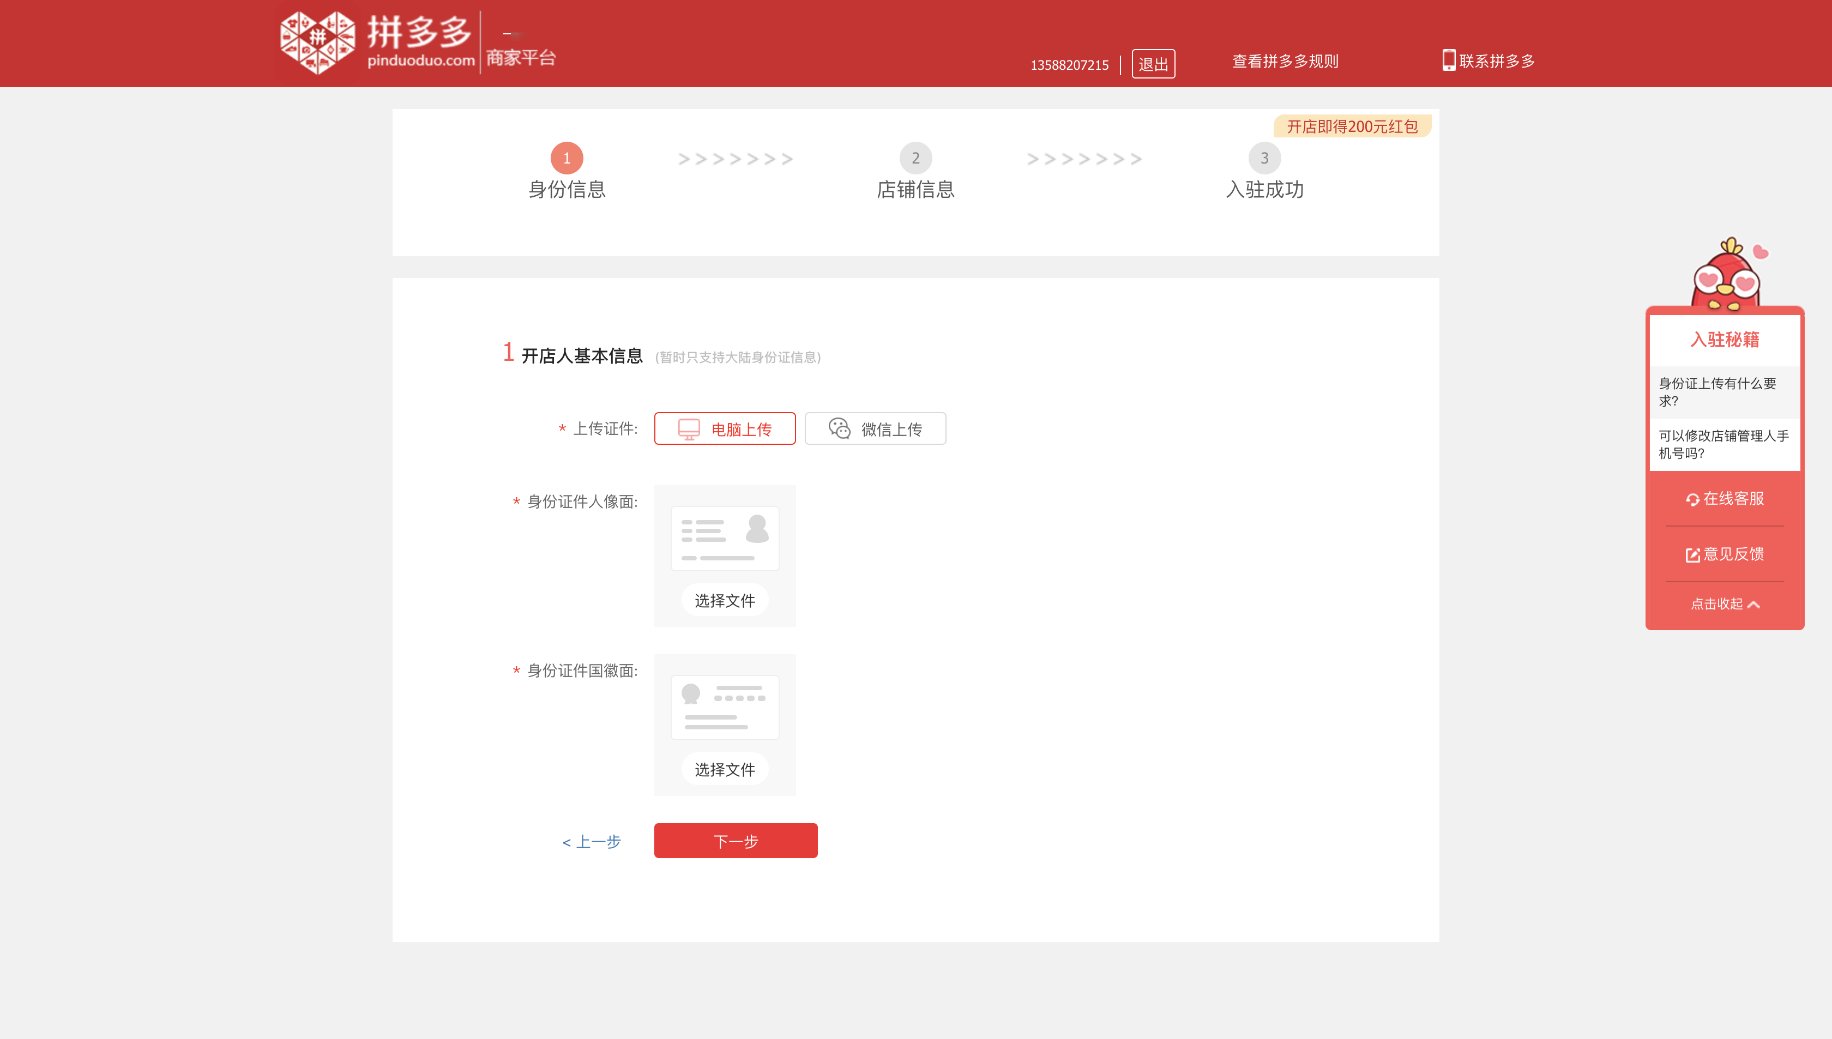Click the headset icon beside 在线客服

point(1692,499)
